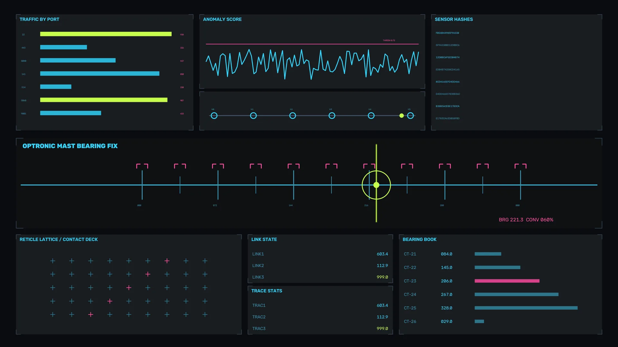The height and width of the screenshot is (347, 618).
Task: Select hash 12D0BC6F5ED04B74
Action: (447, 57)
